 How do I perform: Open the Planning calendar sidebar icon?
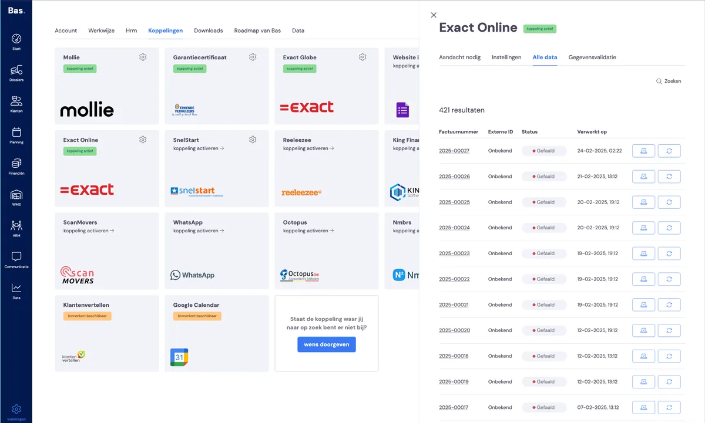click(x=16, y=136)
